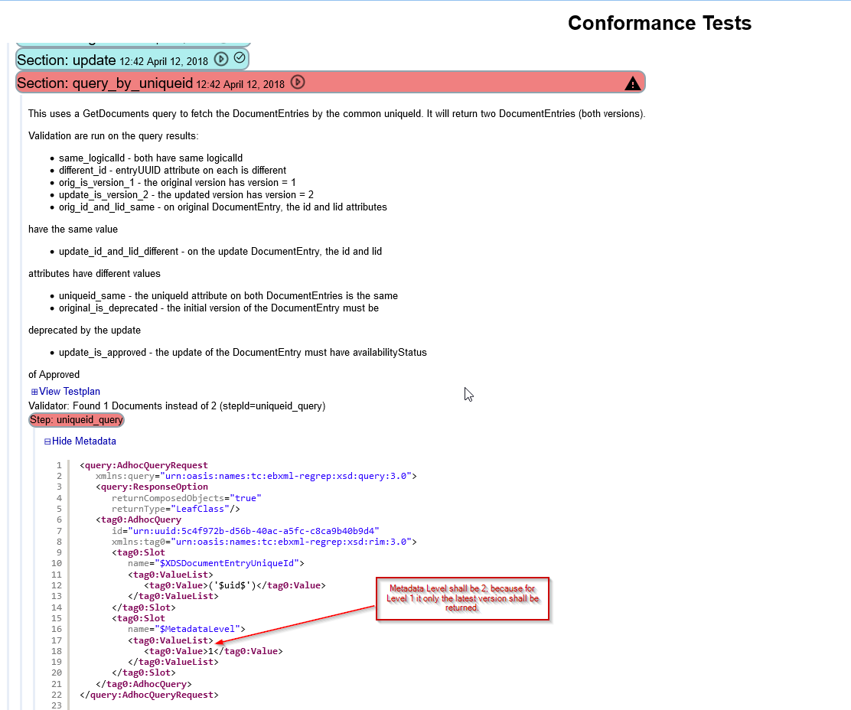
Task: Open the View Testplan link
Action: click(69, 391)
